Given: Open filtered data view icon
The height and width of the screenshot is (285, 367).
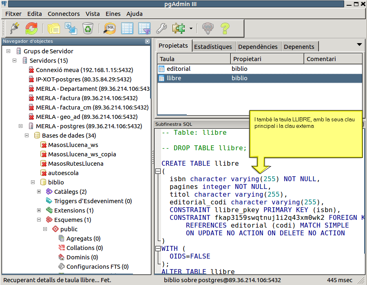Looking at the screenshot, I should pyautogui.click(x=144, y=28).
